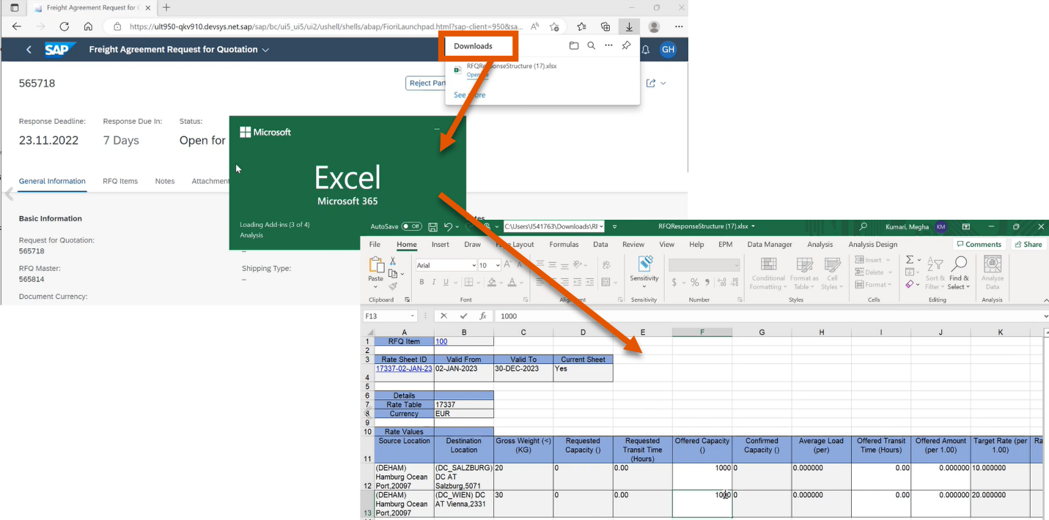
Task: Underline the selected cell text
Action: 446,282
